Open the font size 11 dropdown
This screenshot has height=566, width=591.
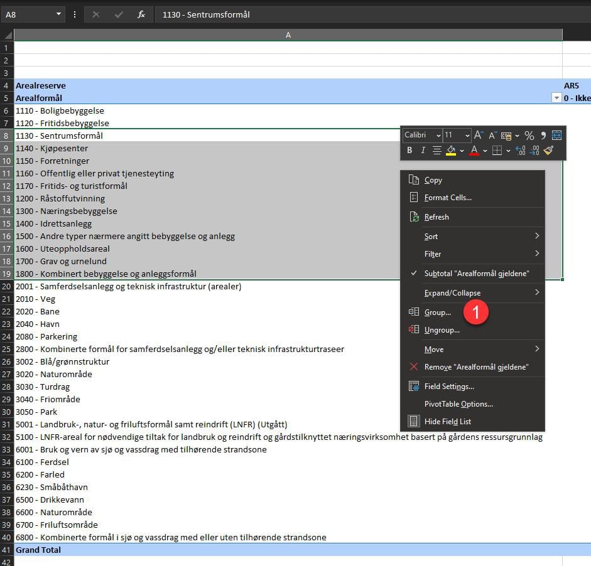tap(457, 136)
